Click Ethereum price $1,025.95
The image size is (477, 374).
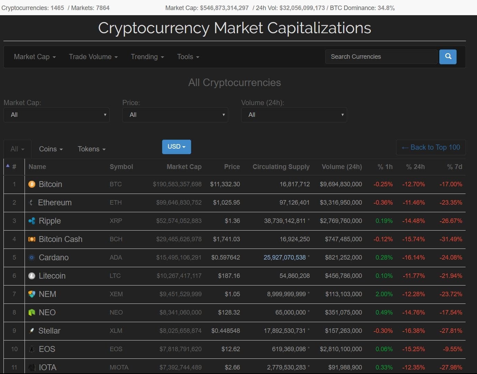(x=226, y=203)
